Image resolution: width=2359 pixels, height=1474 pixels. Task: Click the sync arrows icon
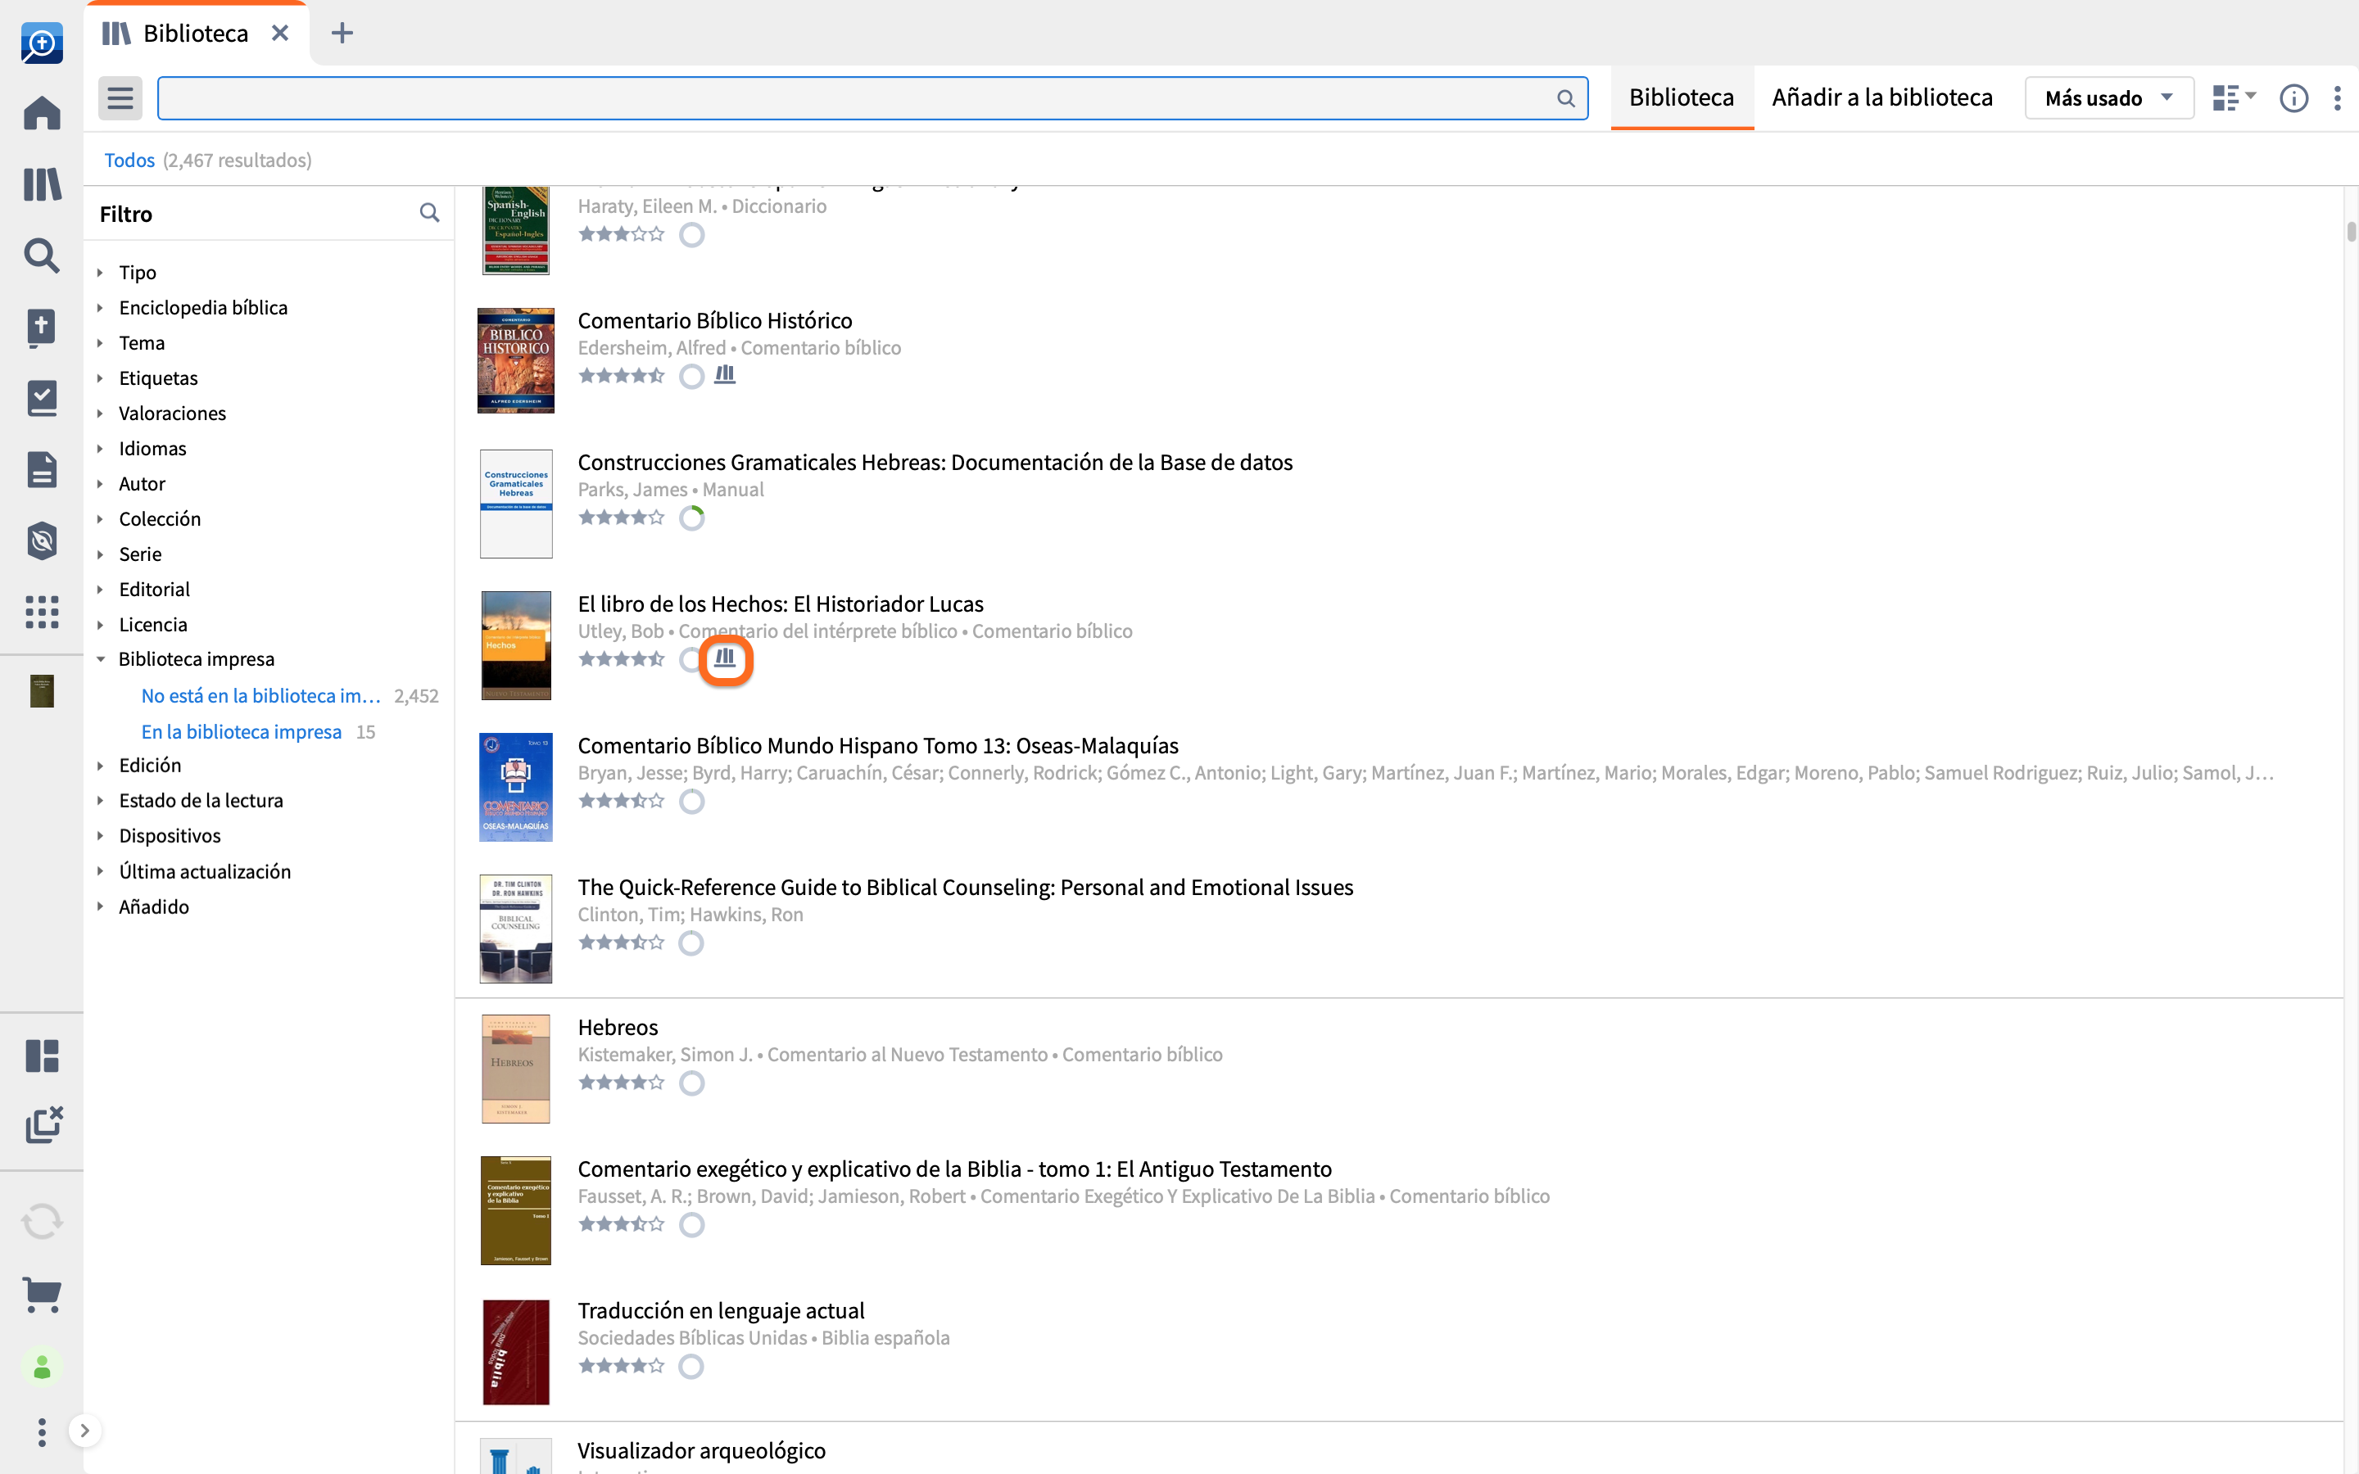[42, 1222]
